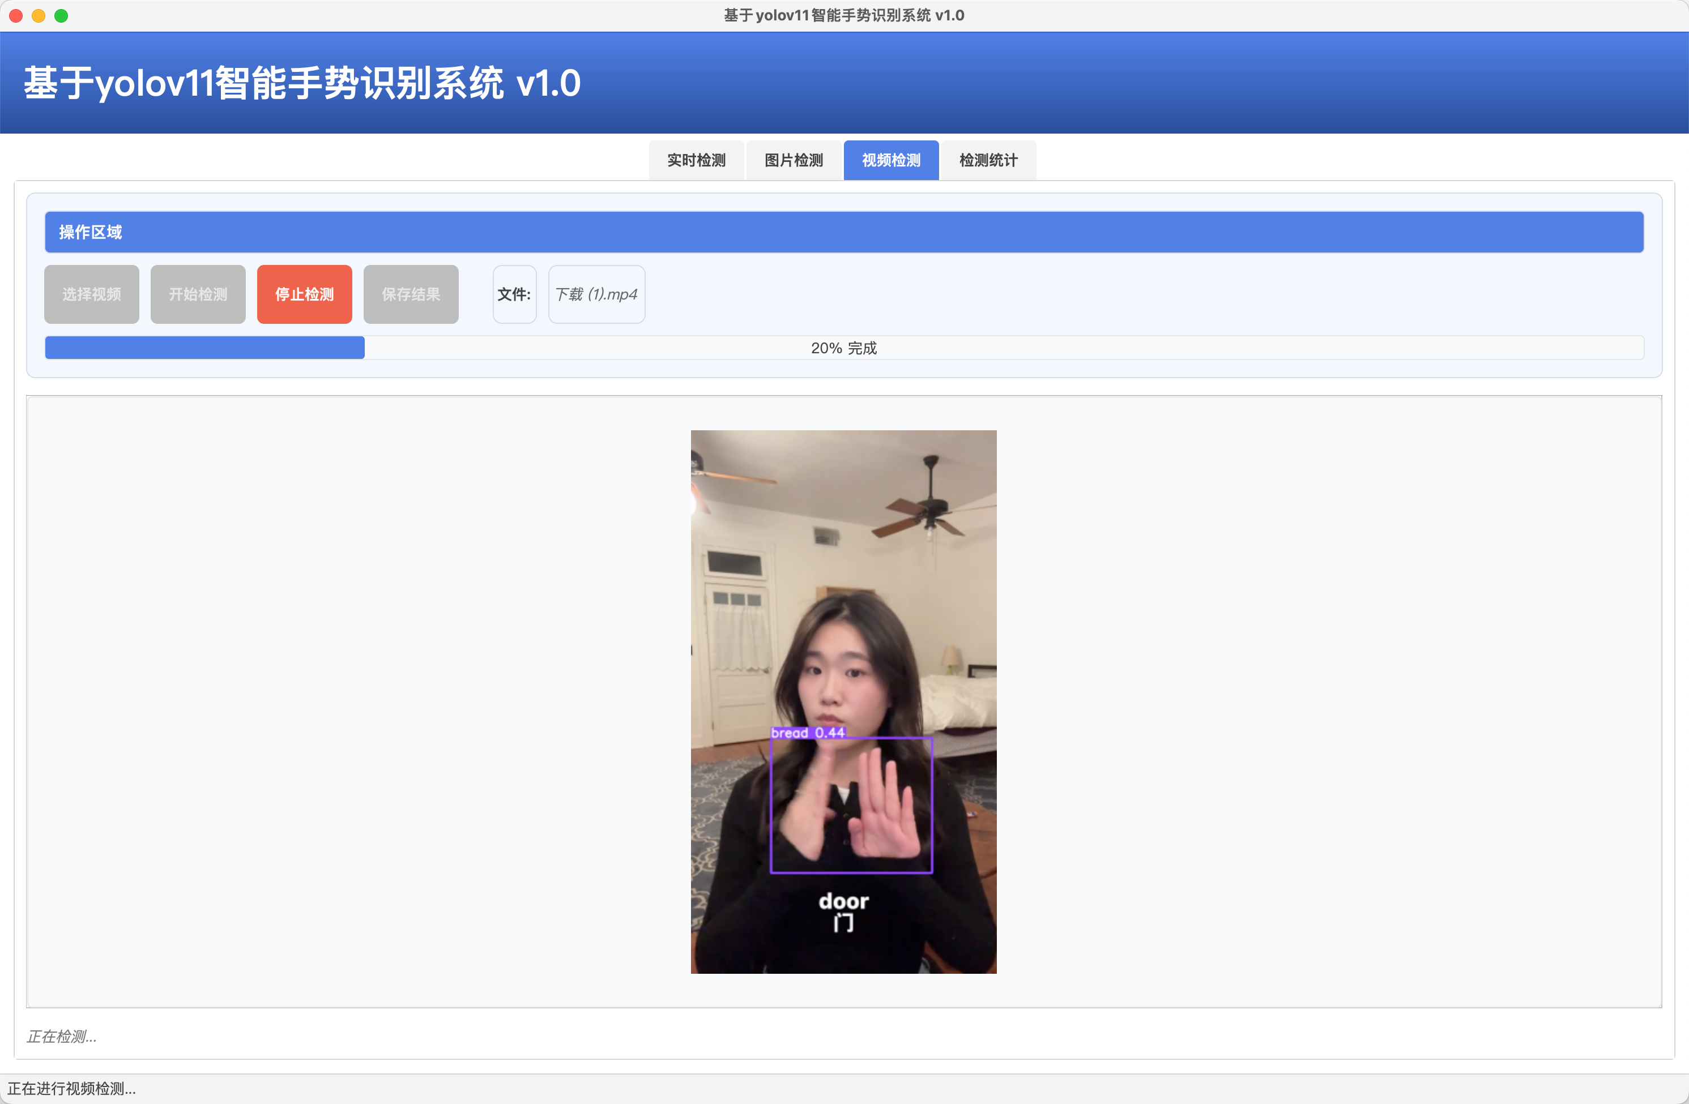This screenshot has width=1689, height=1104.
Task: Click the 正在进行视频检测... status bar
Action: coord(72,1088)
